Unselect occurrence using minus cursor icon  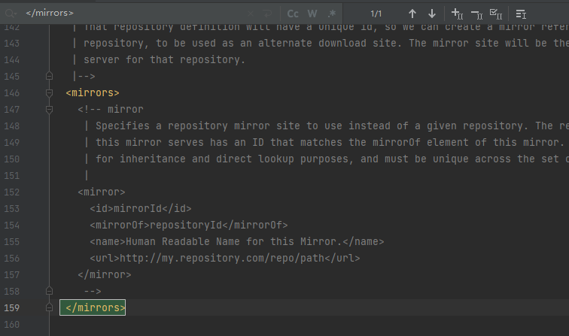(476, 14)
